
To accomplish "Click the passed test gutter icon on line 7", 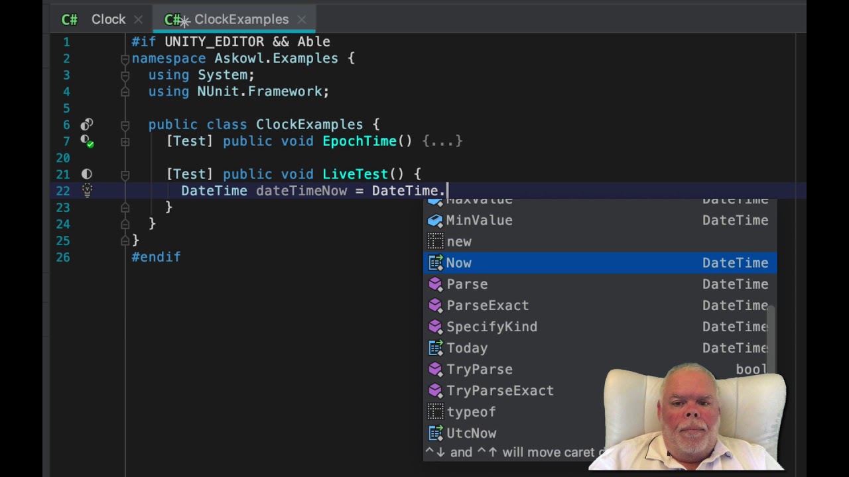I will pos(87,140).
